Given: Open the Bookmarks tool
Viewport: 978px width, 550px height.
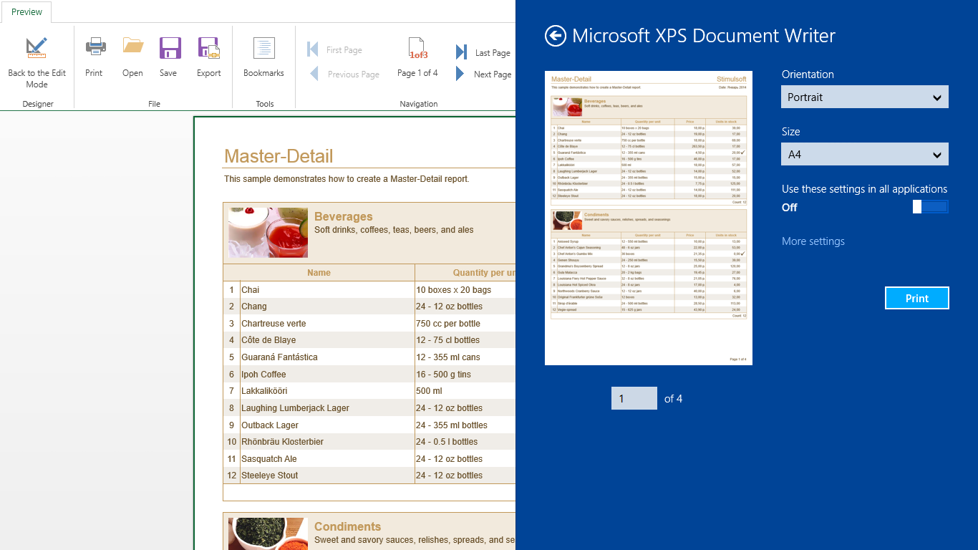Looking at the screenshot, I should click(x=263, y=57).
